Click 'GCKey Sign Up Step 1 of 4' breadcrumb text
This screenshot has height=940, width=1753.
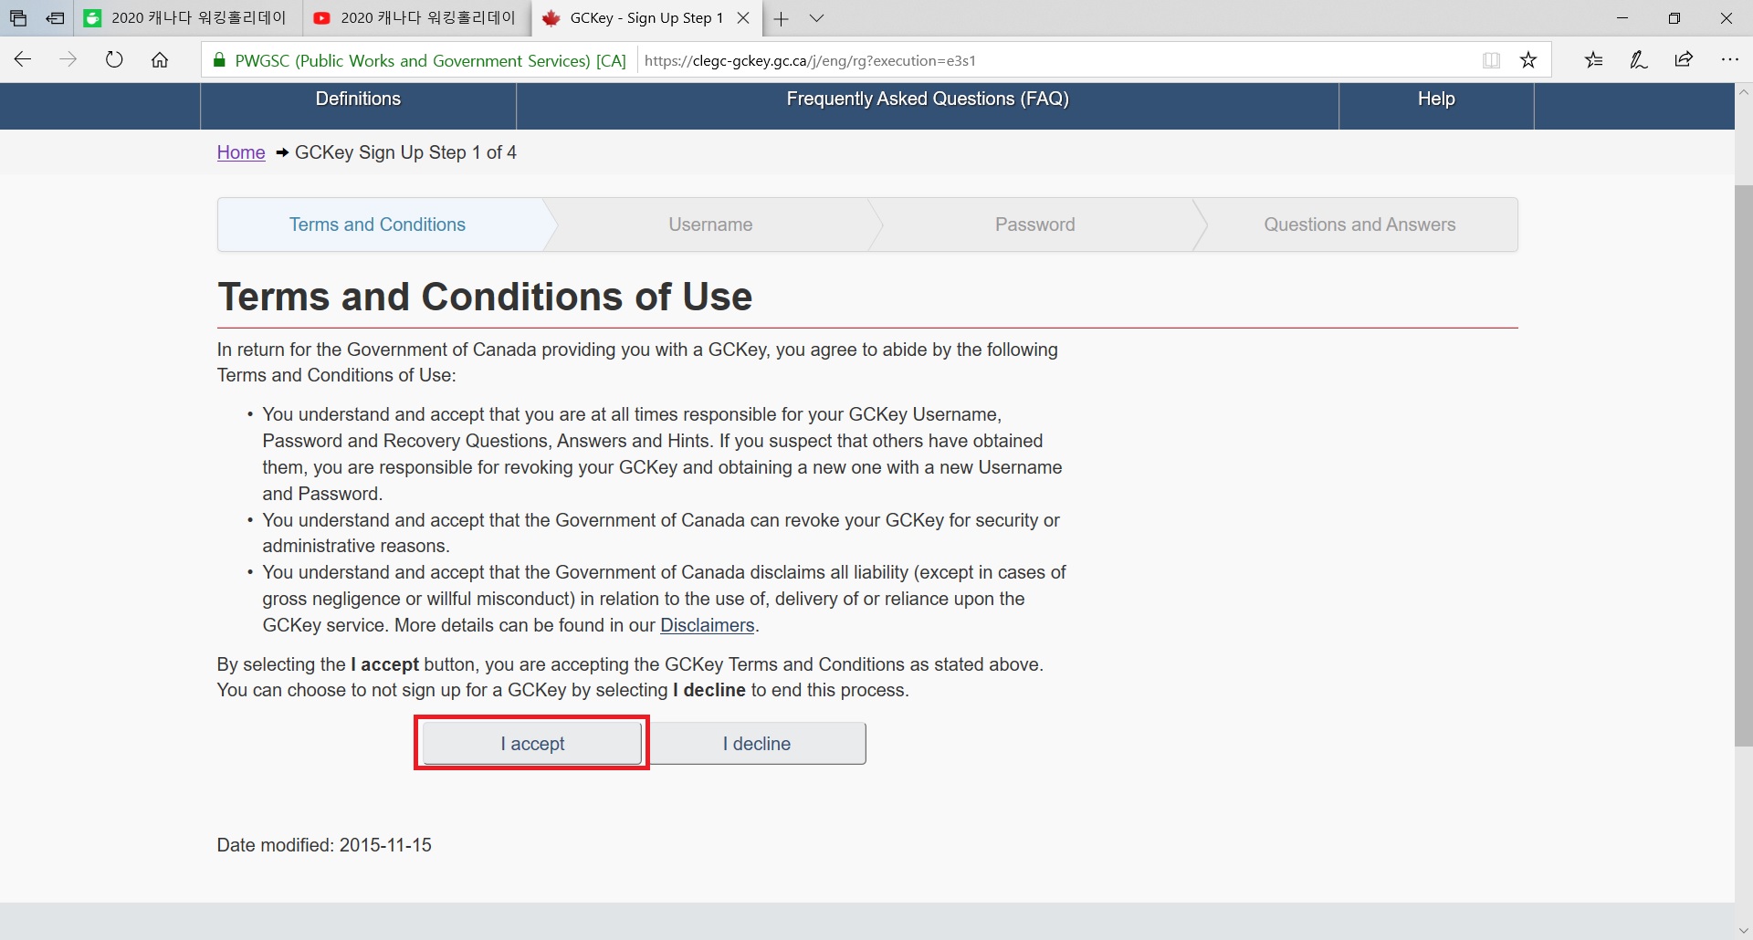click(x=405, y=152)
